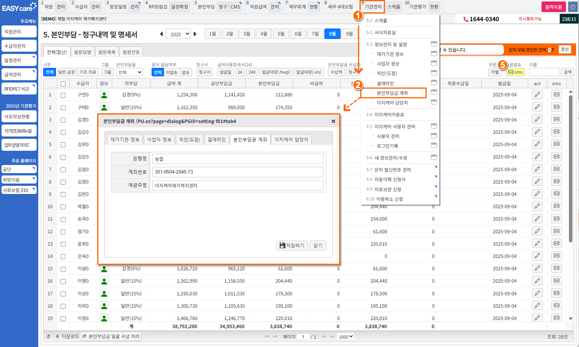The height and width of the screenshot is (347, 579).
Task: Check the checkbox for 구태0 row
Action: [x=63, y=108]
